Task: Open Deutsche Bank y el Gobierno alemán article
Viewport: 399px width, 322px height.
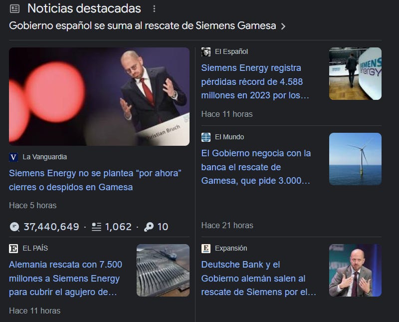Action: click(x=258, y=279)
